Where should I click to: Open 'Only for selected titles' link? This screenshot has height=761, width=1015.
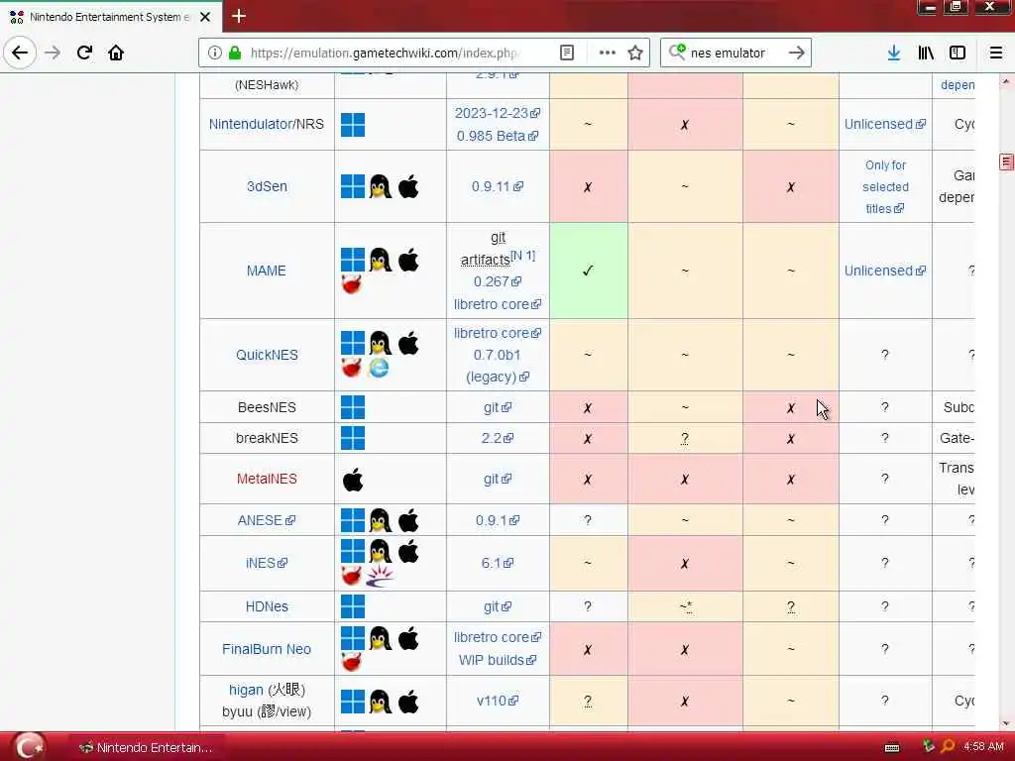(x=885, y=187)
